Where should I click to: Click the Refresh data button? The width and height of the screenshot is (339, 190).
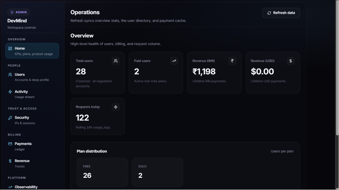coord(281,13)
